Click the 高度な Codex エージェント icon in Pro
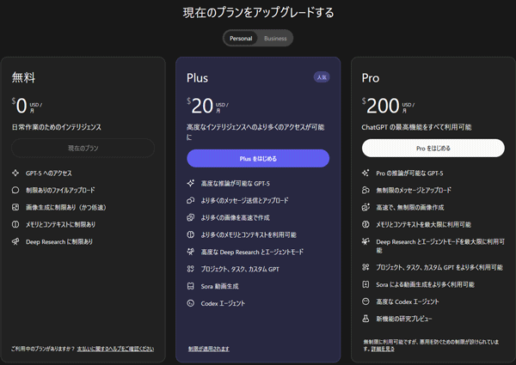 pos(365,301)
